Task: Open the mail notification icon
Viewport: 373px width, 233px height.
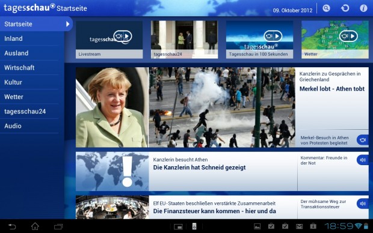Action: click(x=299, y=226)
